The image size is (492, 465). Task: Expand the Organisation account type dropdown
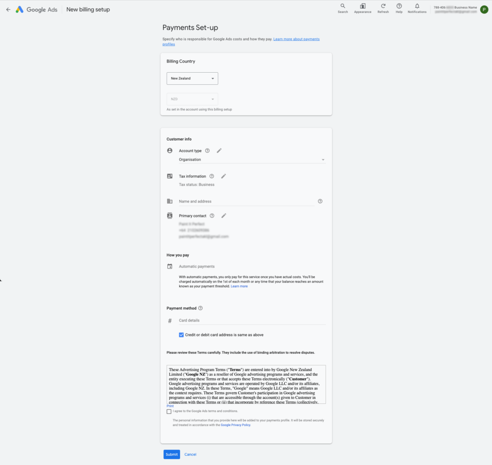coord(252,159)
